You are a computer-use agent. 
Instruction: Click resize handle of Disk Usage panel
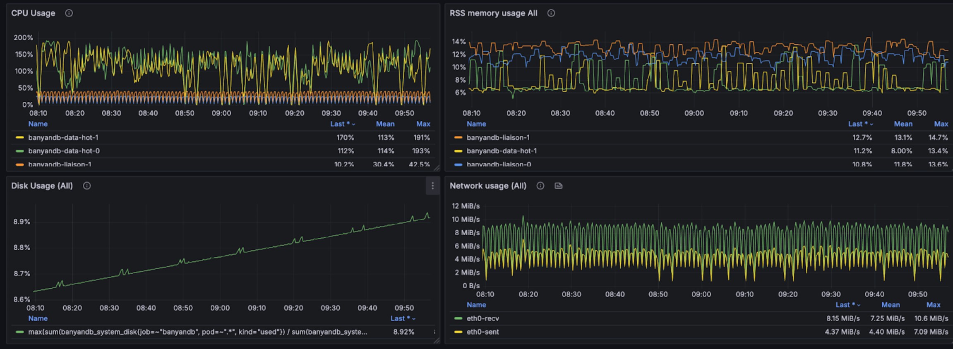click(x=436, y=340)
